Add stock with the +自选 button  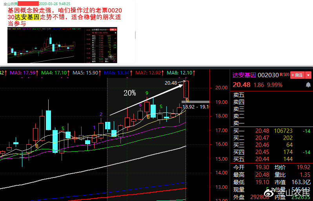click(x=297, y=75)
